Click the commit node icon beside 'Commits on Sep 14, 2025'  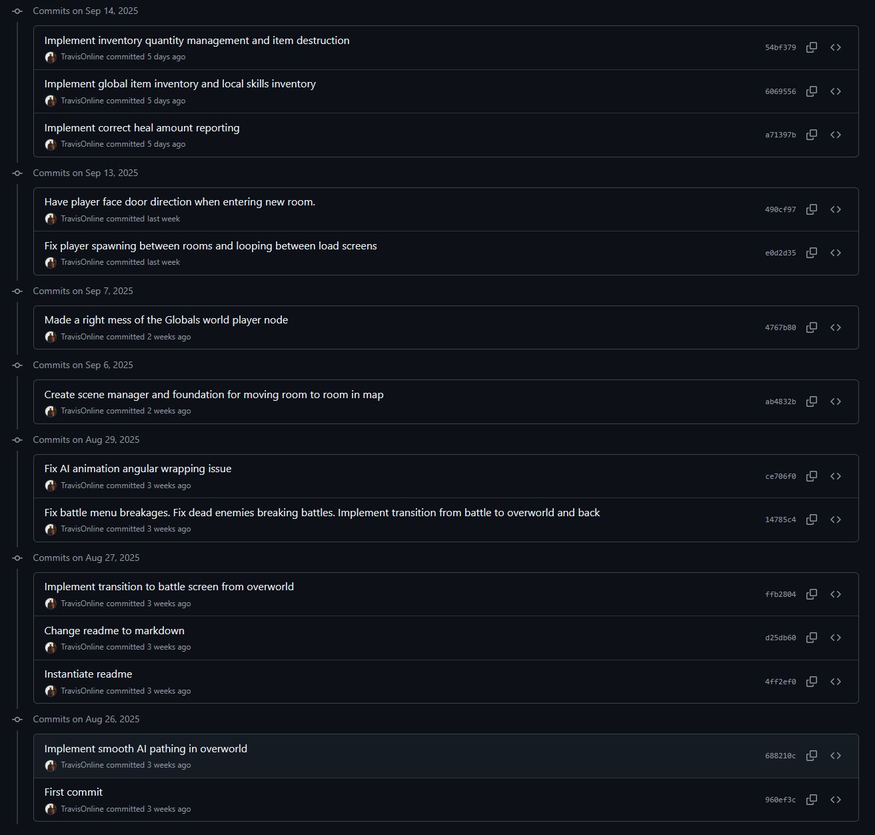point(18,11)
